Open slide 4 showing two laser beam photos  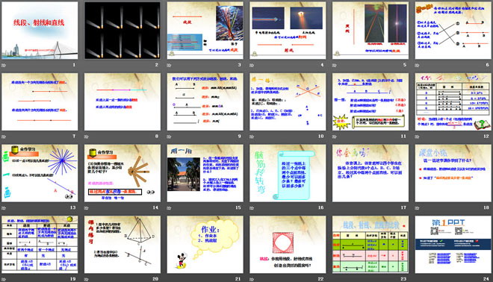pyautogui.click(x=288, y=31)
